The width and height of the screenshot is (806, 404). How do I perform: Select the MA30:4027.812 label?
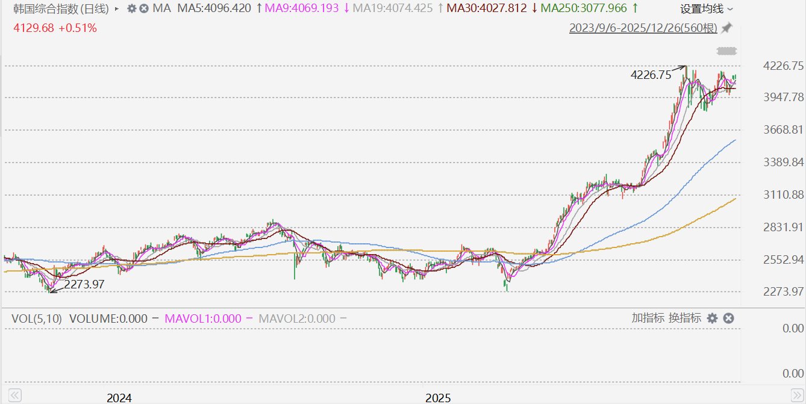[488, 9]
